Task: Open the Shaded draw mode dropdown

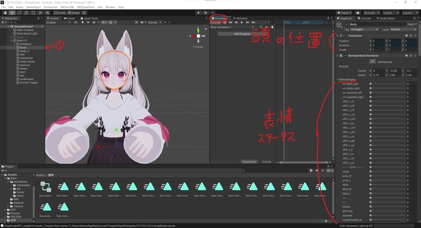Action: coord(58,22)
